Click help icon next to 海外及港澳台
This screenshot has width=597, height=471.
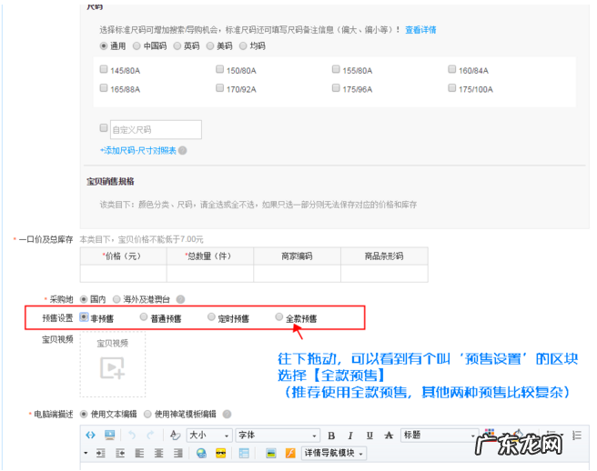coord(180,299)
